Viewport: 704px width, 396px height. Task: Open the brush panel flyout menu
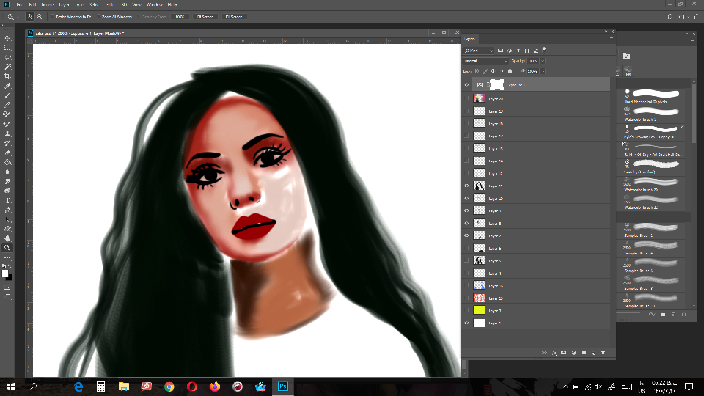pyautogui.click(x=693, y=41)
